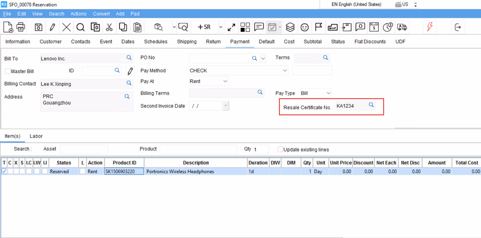Enable the Master Bill checkbox

[8, 71]
